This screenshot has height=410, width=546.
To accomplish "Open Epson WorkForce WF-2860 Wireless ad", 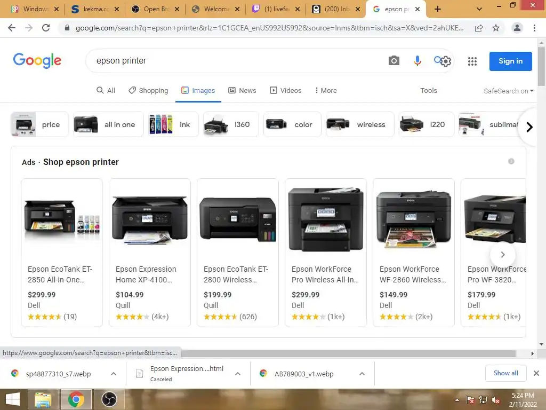I will 414,253.
